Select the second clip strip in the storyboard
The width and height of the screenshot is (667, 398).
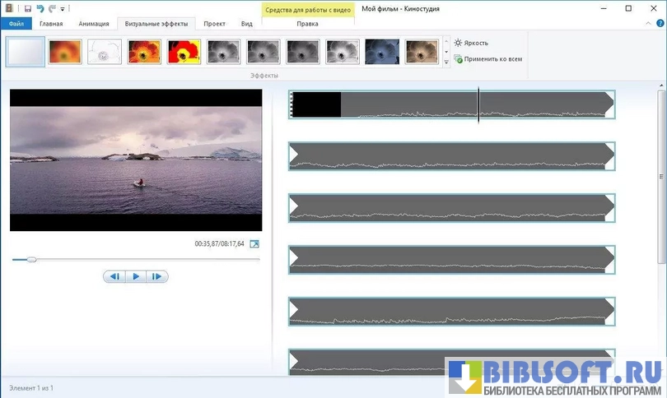tap(451, 156)
